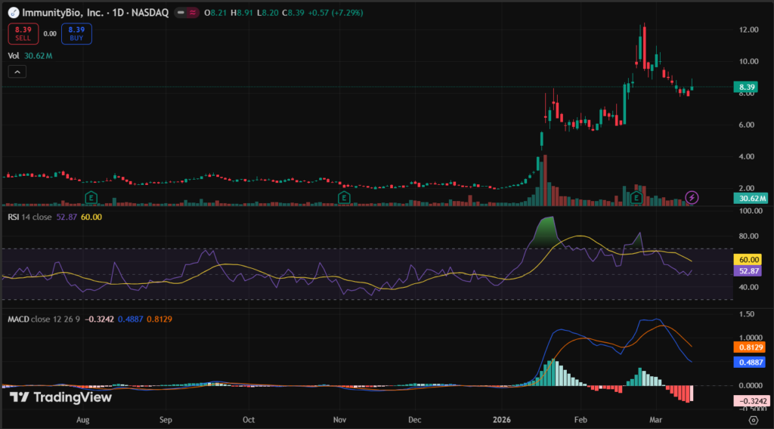Viewport: 774px width, 429px height.
Task: Click the orange 0.8129 MACD signal label
Action: click(x=750, y=347)
